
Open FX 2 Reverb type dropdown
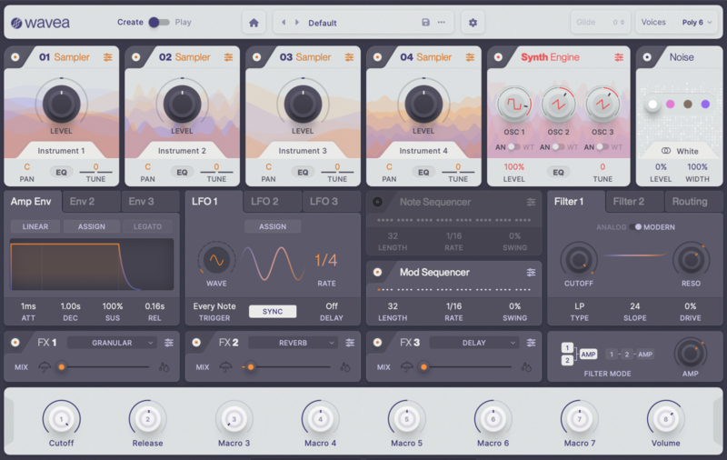(290, 343)
